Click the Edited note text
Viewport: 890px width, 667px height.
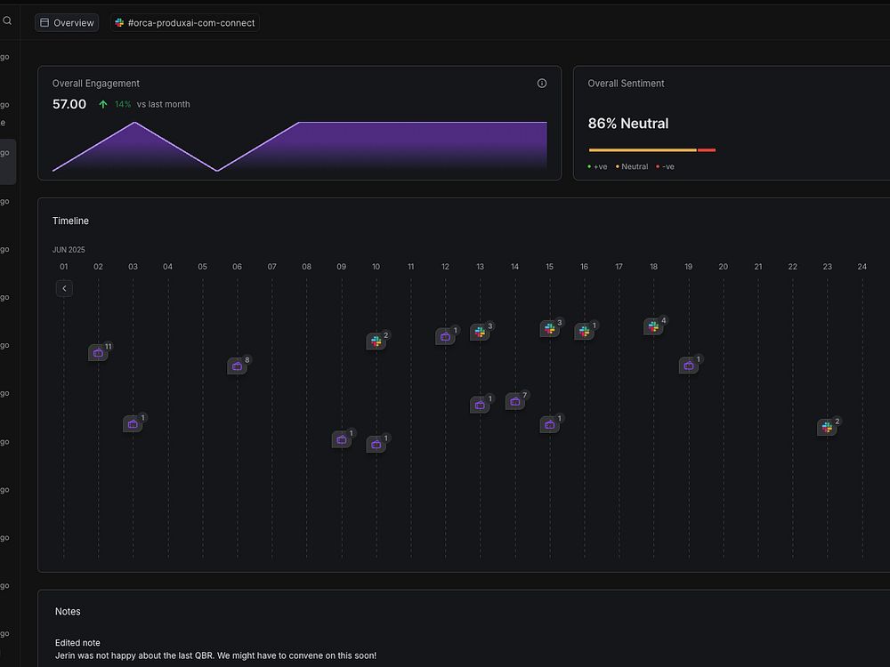tap(77, 643)
